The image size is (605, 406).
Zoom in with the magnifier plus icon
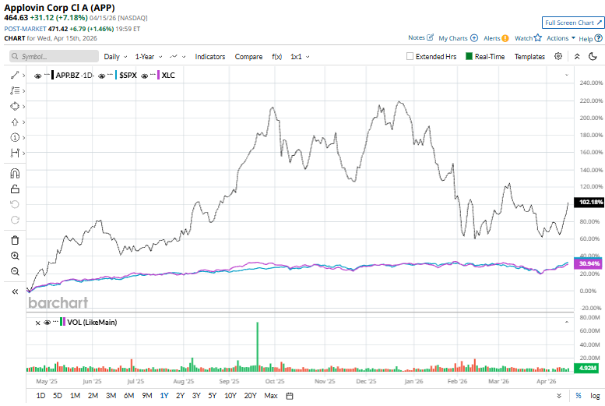click(x=15, y=256)
